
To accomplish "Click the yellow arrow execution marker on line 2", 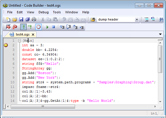I will pyautogui.click(x=6, y=45).
